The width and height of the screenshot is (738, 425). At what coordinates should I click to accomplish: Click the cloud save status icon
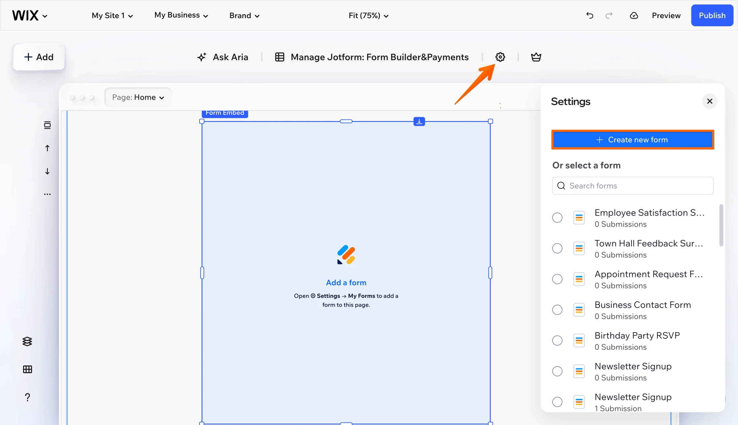[x=634, y=16]
